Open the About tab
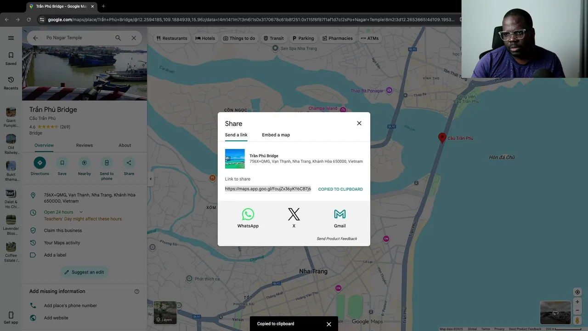 125,145
